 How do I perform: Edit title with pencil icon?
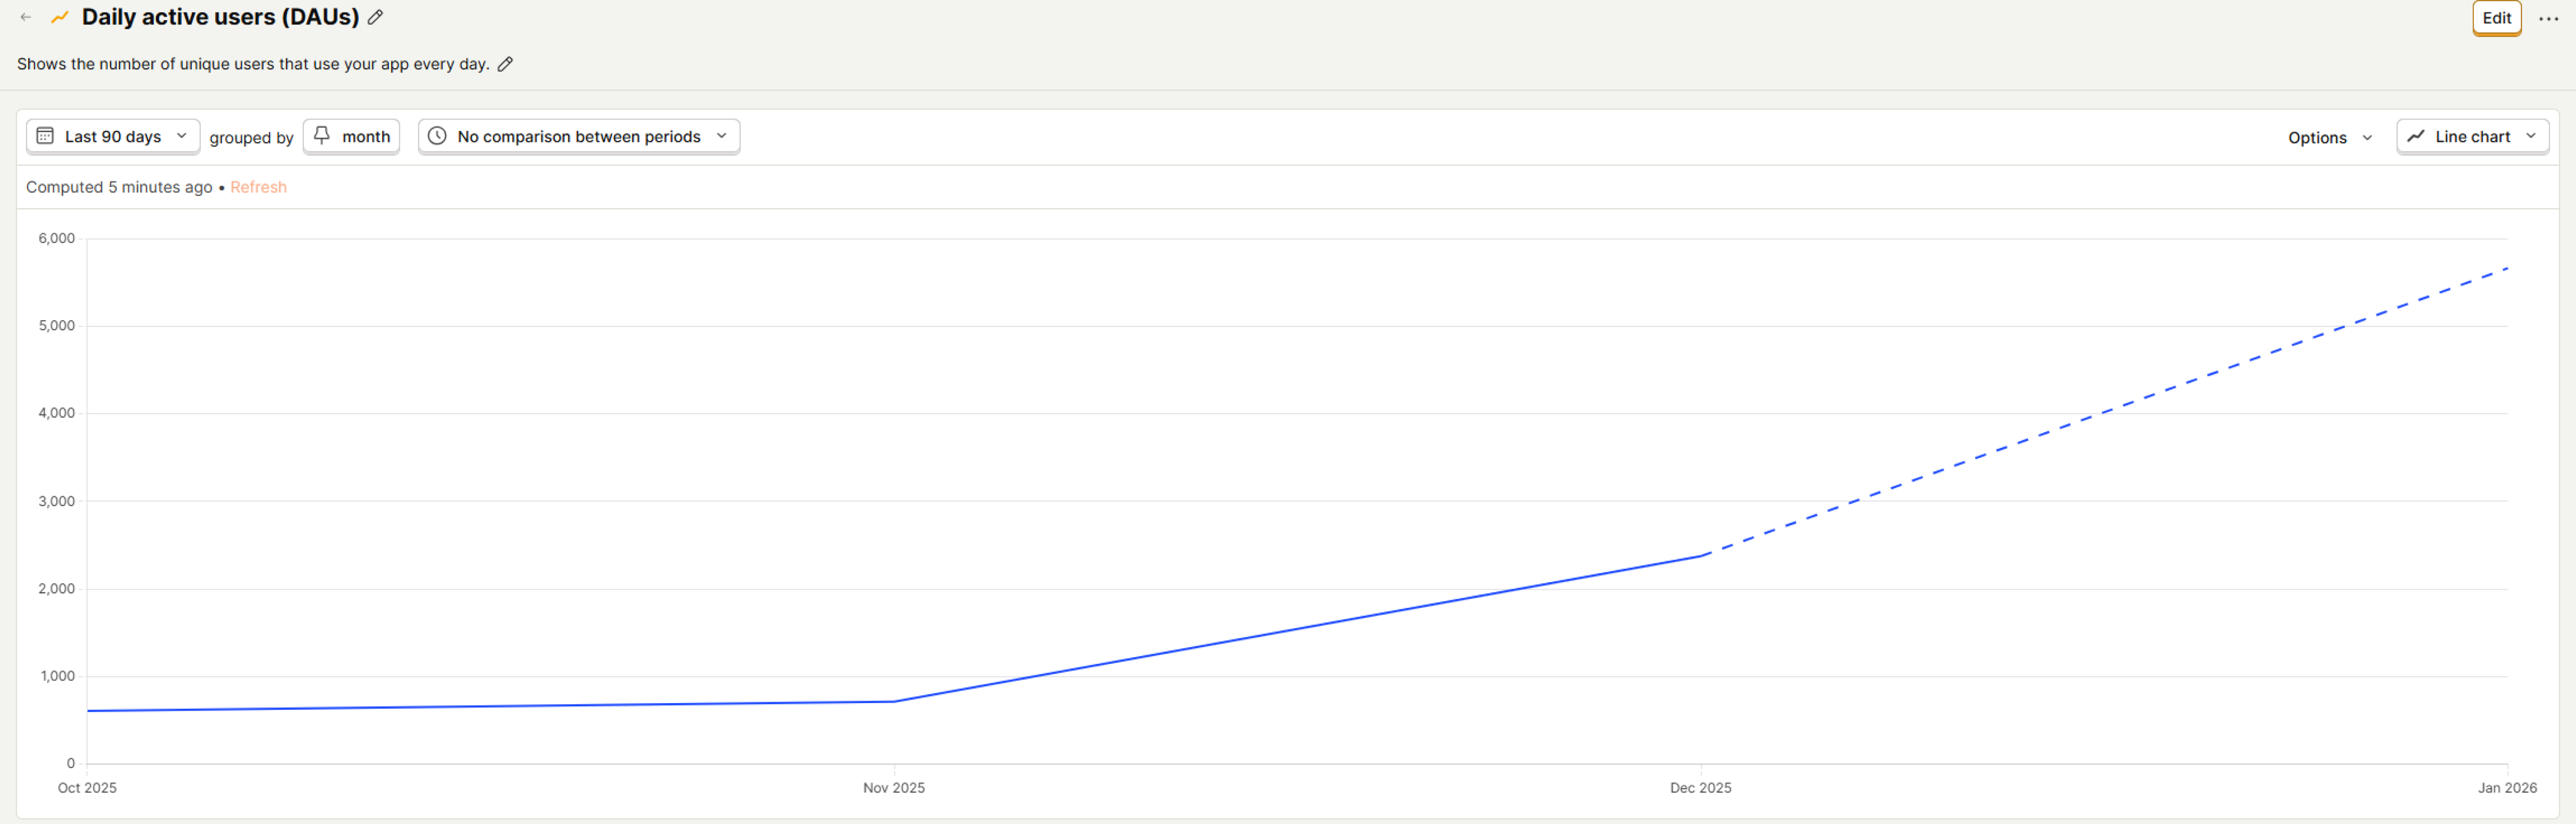pos(376,17)
